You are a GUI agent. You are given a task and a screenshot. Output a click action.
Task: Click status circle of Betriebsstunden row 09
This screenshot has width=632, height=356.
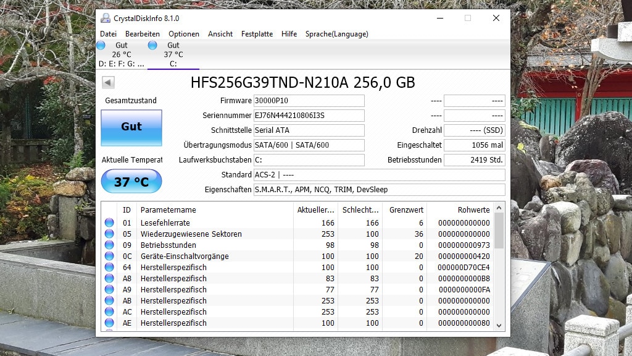[109, 245]
